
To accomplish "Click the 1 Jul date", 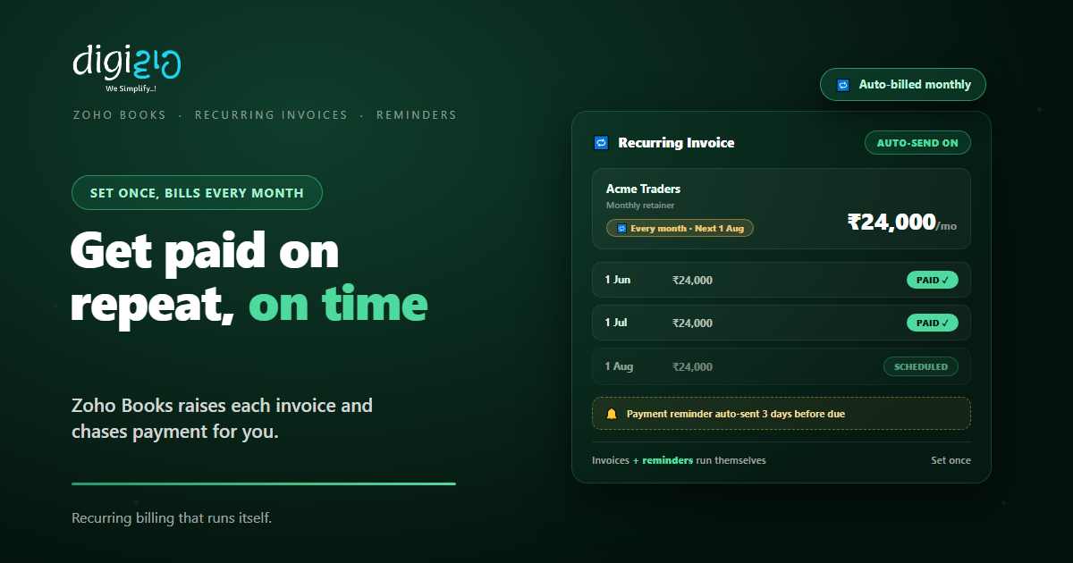I will point(616,323).
